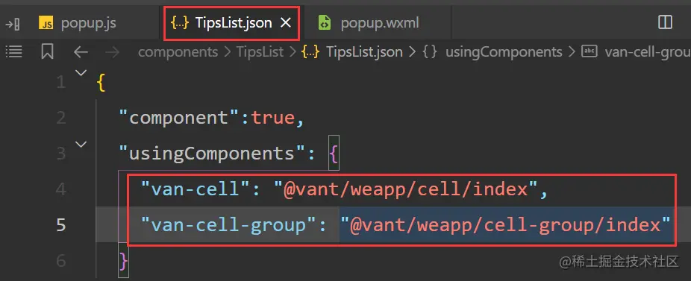Click the closing brace on line 6

(124, 261)
